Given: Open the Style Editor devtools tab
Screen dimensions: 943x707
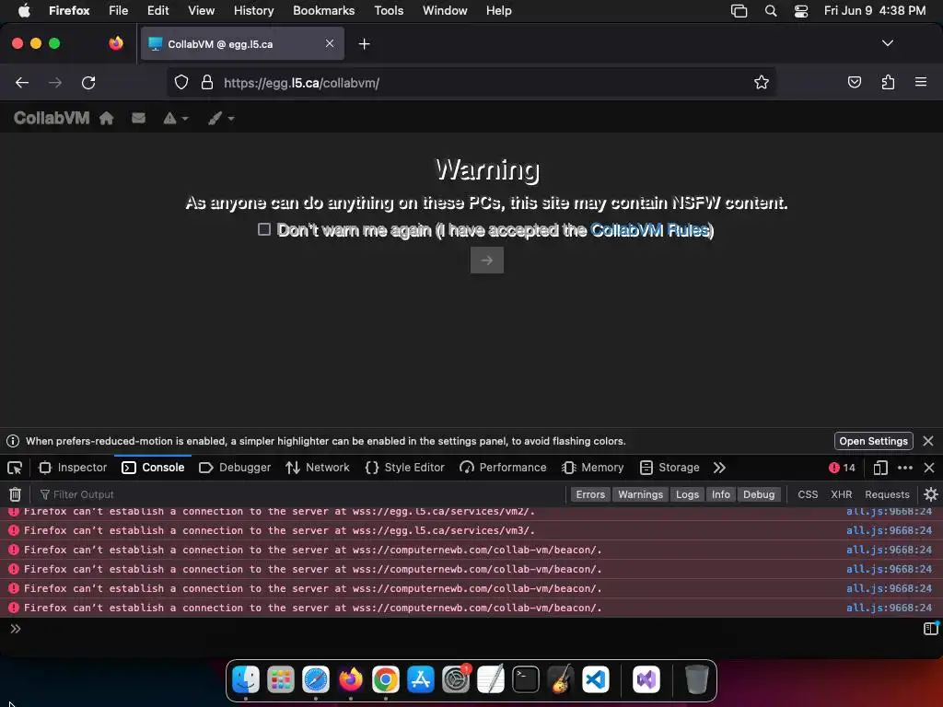Looking at the screenshot, I should [405, 468].
